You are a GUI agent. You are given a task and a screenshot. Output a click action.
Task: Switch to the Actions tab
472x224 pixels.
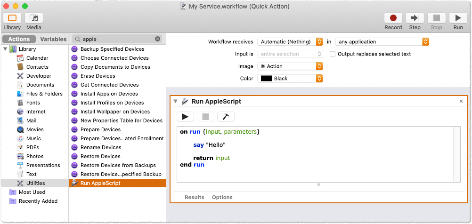[19, 39]
